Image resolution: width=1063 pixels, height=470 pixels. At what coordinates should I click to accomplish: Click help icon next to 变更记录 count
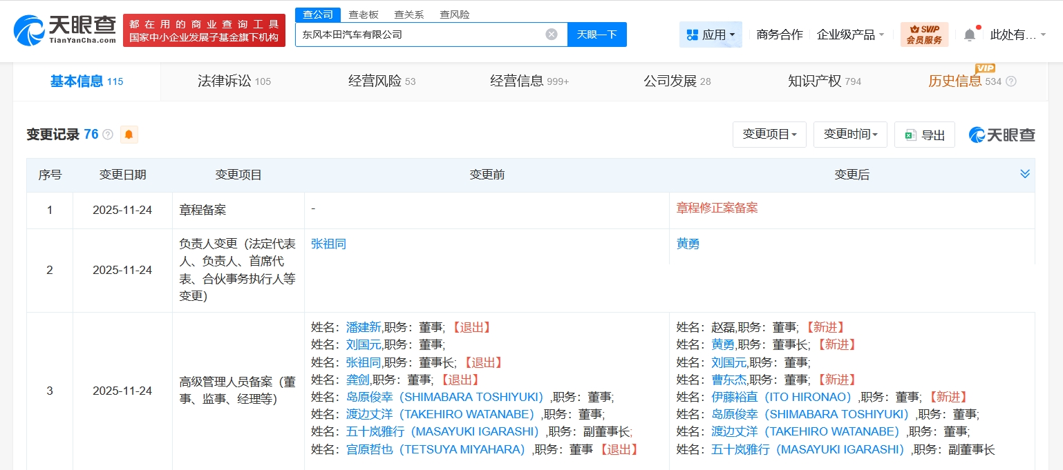click(x=108, y=135)
